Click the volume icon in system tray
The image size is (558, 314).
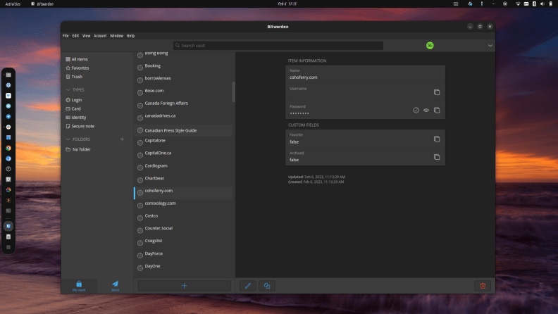(542, 4)
